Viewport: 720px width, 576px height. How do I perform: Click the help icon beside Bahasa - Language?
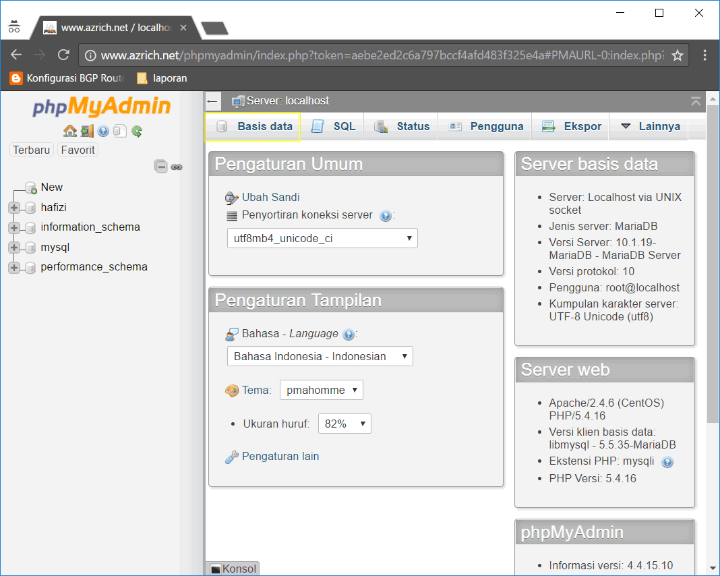(349, 335)
